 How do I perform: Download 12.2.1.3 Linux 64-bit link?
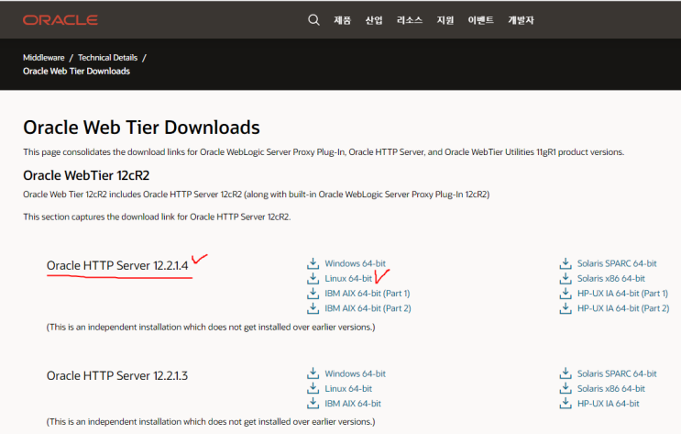[x=348, y=389]
